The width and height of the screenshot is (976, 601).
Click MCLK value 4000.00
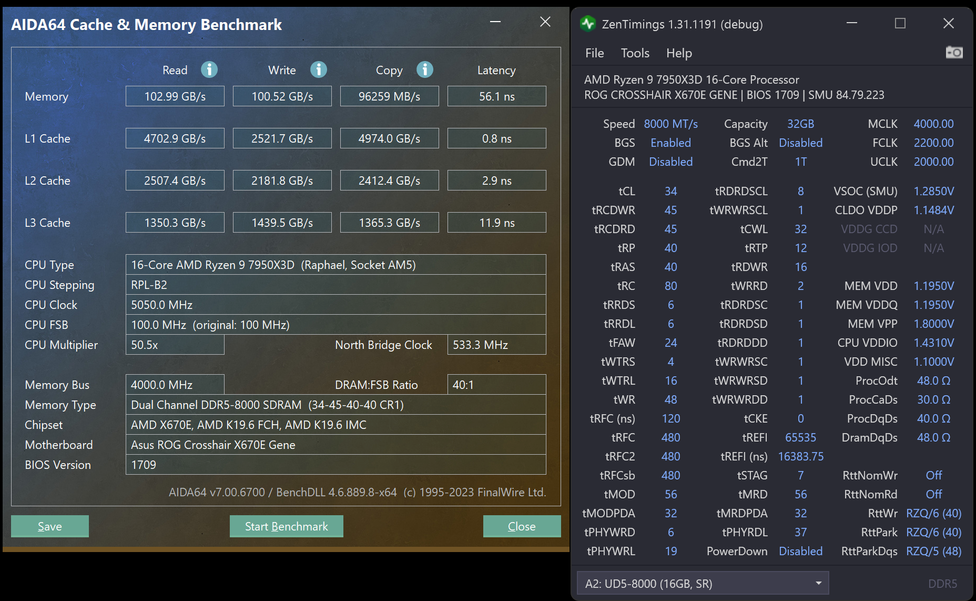click(x=933, y=124)
